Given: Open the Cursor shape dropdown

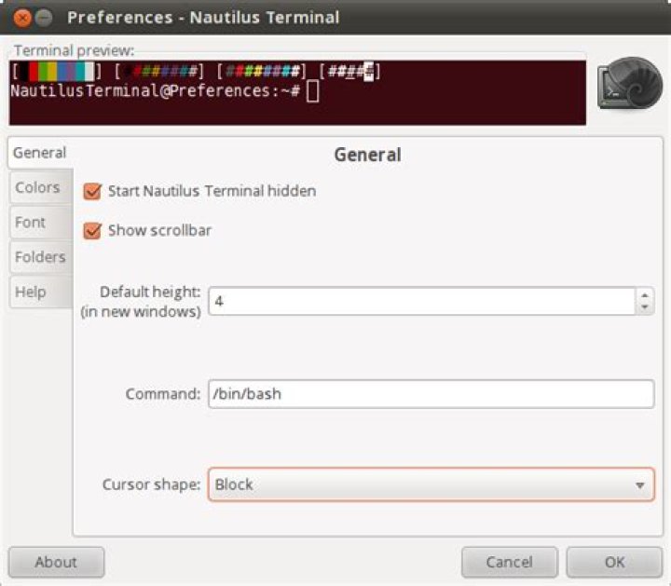Looking at the screenshot, I should pyautogui.click(x=431, y=484).
